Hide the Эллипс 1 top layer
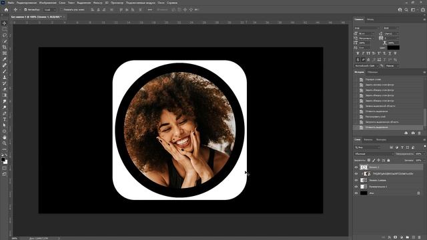 tap(356, 167)
